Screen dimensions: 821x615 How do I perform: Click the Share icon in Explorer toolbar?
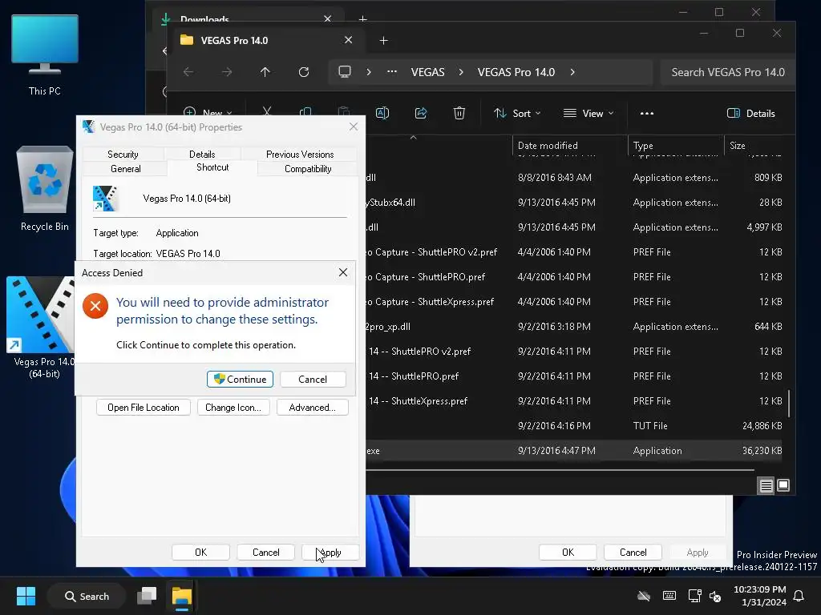[421, 113]
